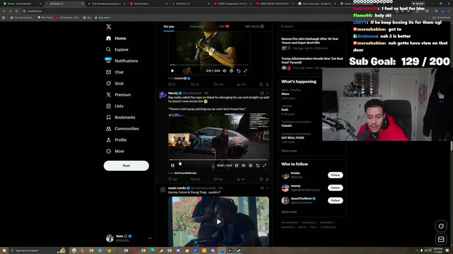Enter fullscreen on Woody's video
Screen dimensions: 453x254
point(264,165)
